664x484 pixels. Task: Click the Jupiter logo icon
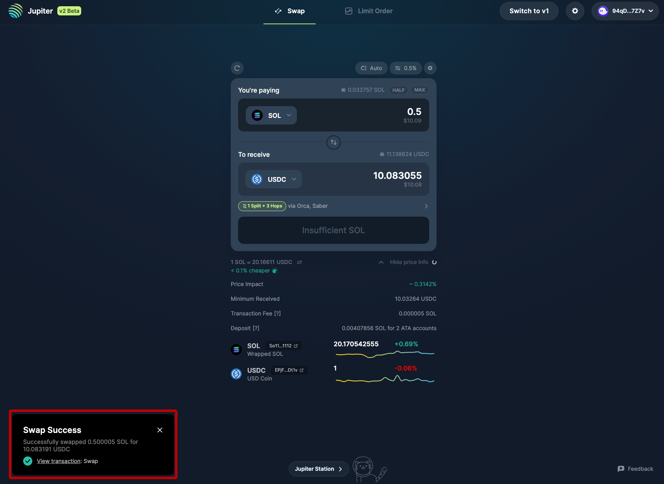[x=15, y=11]
